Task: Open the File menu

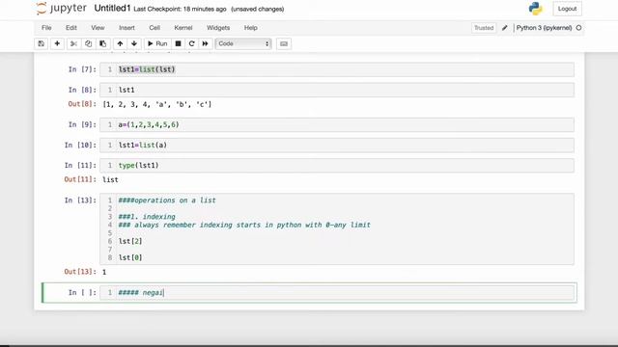Action: coord(46,28)
